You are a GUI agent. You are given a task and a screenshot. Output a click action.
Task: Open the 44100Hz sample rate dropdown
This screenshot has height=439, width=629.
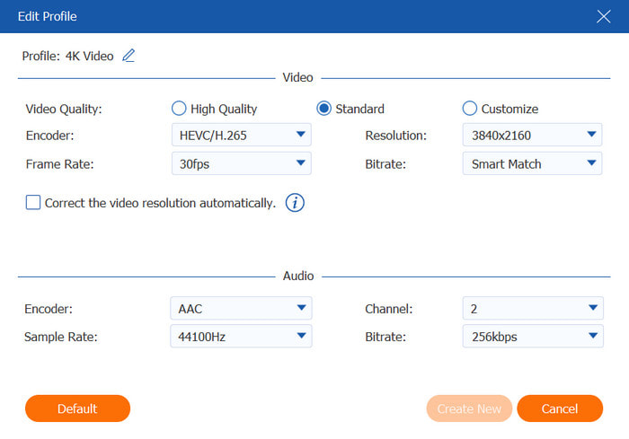coord(241,337)
